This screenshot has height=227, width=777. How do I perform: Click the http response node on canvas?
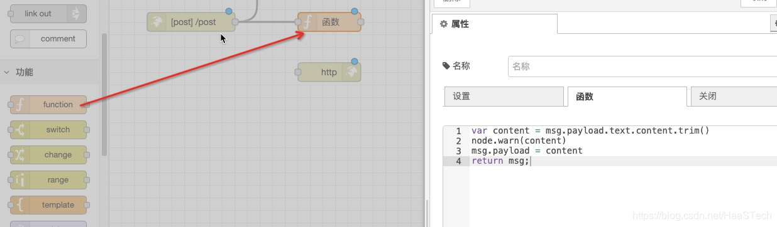(x=329, y=72)
